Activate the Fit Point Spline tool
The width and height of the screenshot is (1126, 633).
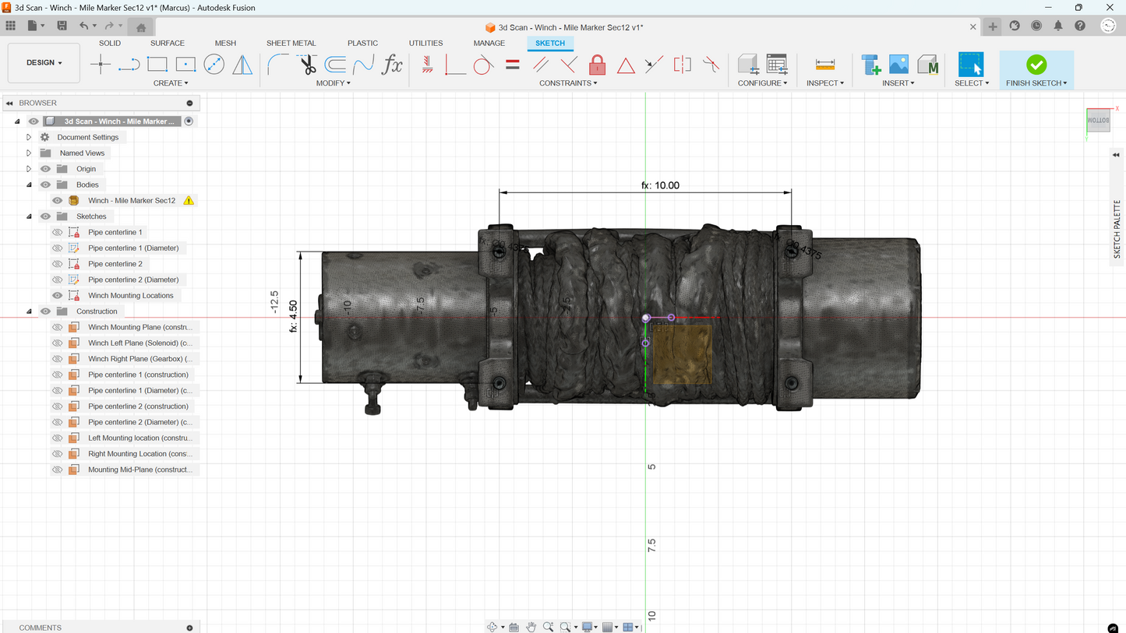pyautogui.click(x=363, y=65)
